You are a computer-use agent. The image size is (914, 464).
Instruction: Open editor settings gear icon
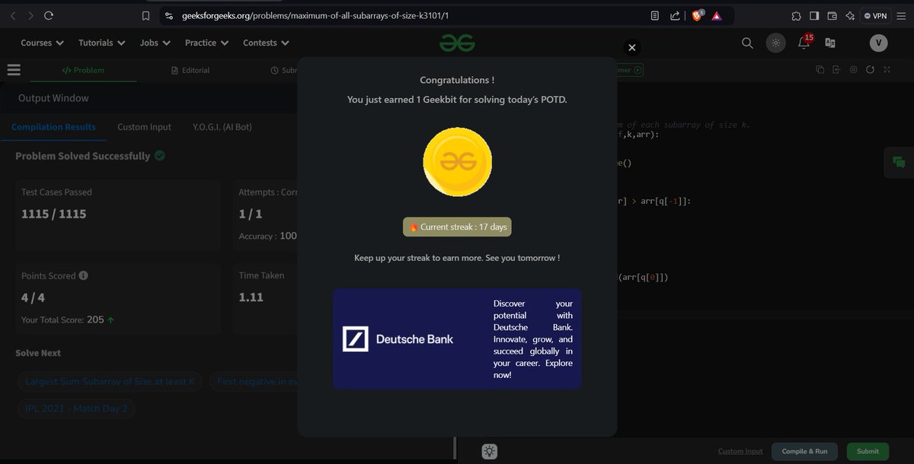[x=853, y=70]
